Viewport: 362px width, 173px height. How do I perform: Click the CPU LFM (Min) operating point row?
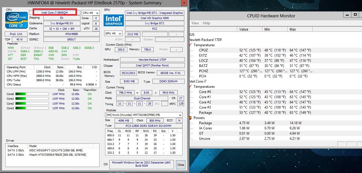52,71
